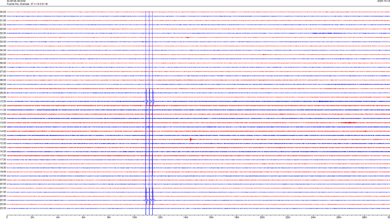390x219 pixels.
Task: Click the 16m tick label on the minutes axis
Action: click(211, 217)
